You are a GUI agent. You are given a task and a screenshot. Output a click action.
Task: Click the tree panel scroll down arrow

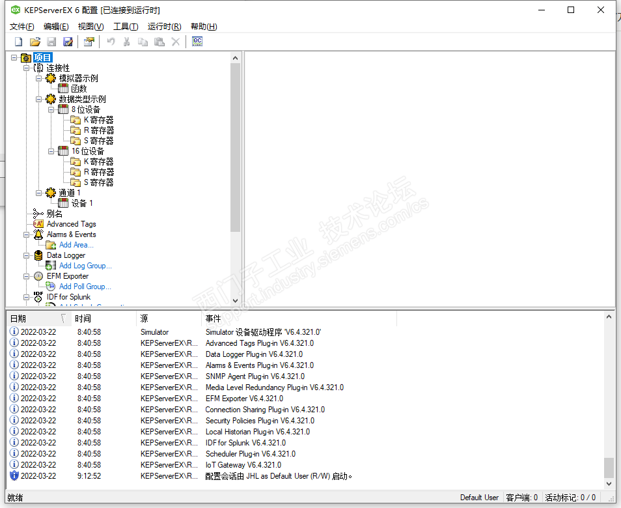coord(235,301)
